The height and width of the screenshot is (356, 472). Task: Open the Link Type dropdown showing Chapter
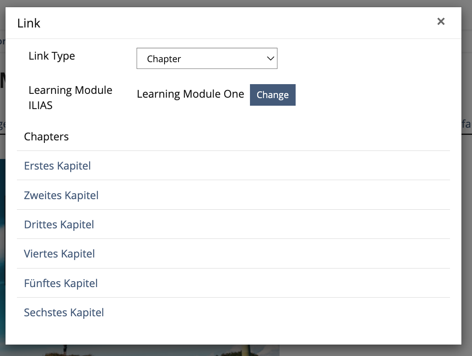click(206, 59)
